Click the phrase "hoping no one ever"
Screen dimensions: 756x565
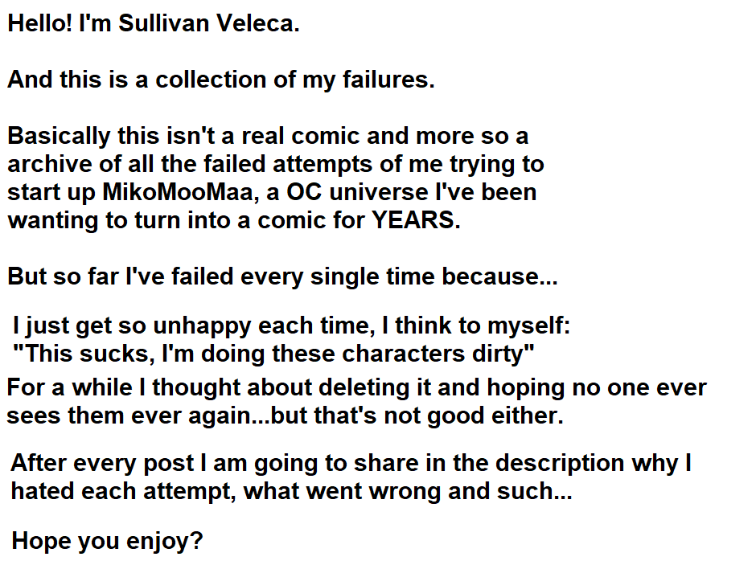click(597, 387)
